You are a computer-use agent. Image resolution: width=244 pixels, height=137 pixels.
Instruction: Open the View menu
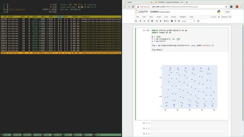pyautogui.click(x=151, y=17)
